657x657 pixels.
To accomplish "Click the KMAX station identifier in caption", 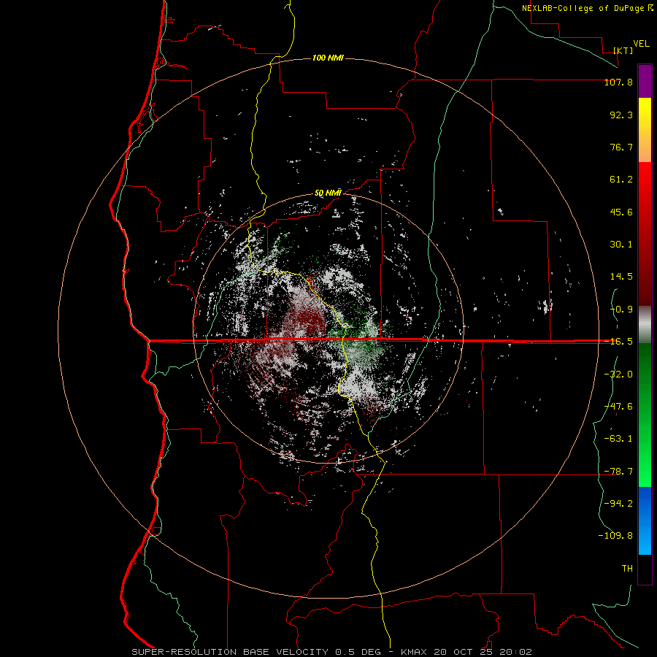I will [414, 652].
